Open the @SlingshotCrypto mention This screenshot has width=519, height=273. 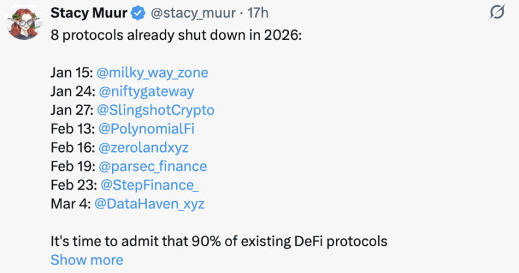point(156,109)
